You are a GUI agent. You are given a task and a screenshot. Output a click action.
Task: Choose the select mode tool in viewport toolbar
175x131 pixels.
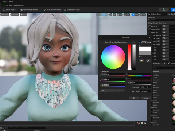click(x=98, y=15)
